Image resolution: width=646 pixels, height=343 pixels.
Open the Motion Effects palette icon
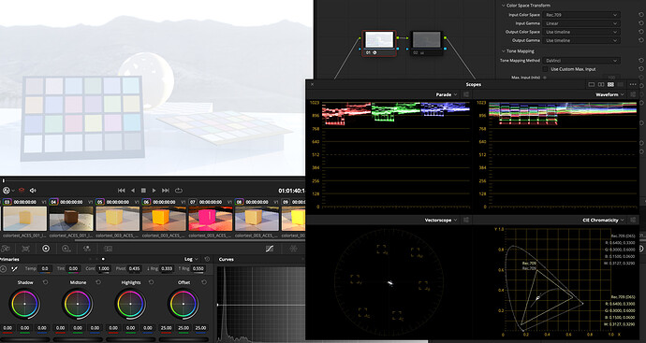108,249
